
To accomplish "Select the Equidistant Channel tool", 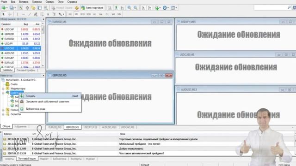I will click(36, 14).
